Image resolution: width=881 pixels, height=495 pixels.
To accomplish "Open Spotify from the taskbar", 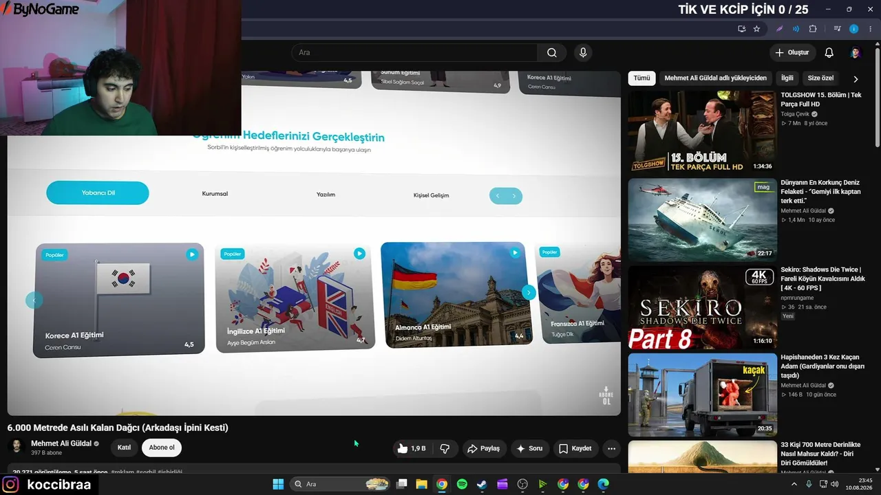I will [x=462, y=484].
